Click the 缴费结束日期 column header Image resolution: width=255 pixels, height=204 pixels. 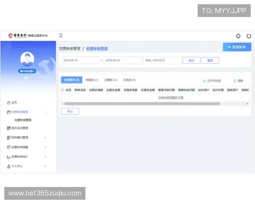coord(187,90)
